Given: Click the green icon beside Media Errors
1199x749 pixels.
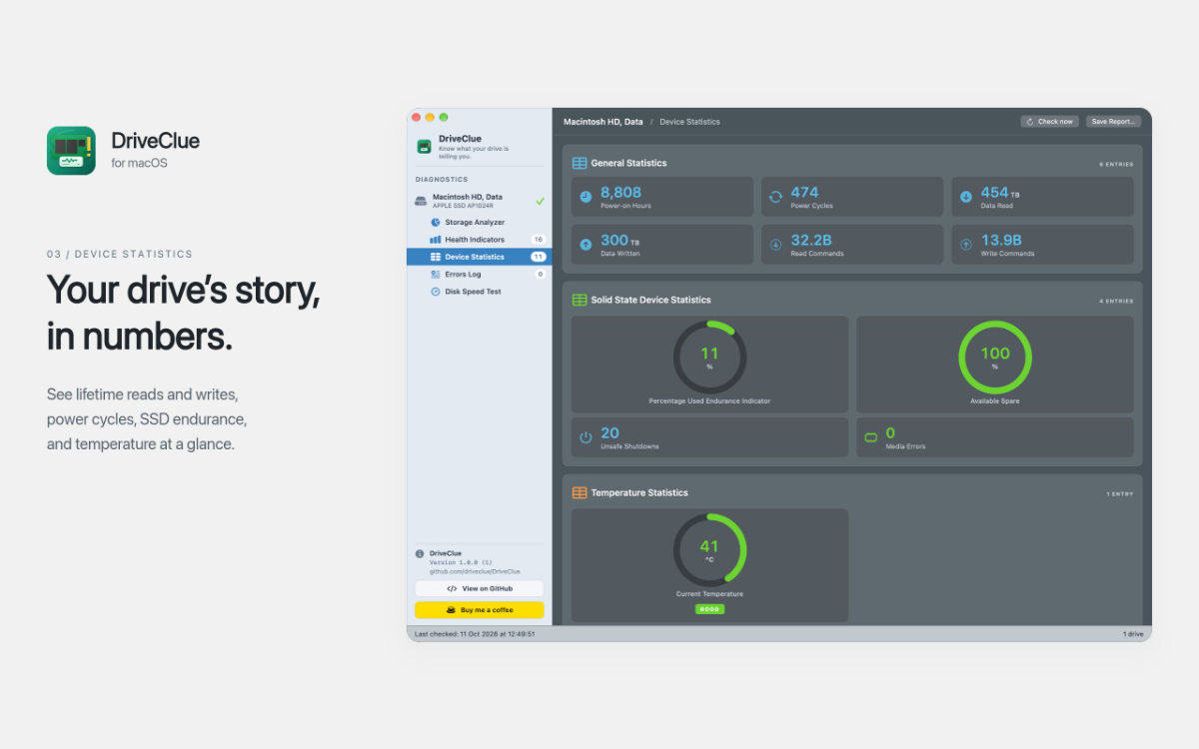Looking at the screenshot, I should [x=870, y=437].
